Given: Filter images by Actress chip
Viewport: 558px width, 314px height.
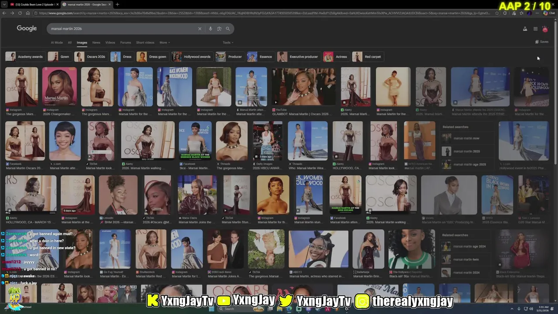Looking at the screenshot, I should [x=336, y=57].
